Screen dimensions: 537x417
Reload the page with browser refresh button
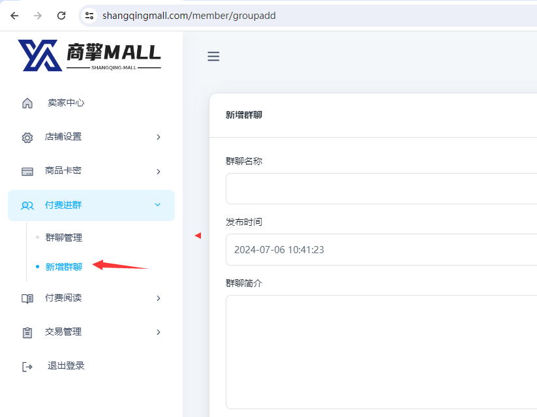pos(61,16)
